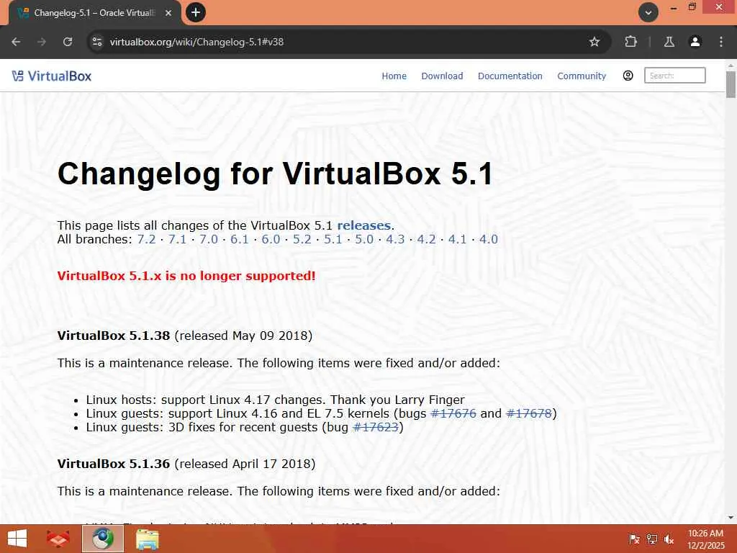Open the 5.2 branch changelog

tap(302, 239)
